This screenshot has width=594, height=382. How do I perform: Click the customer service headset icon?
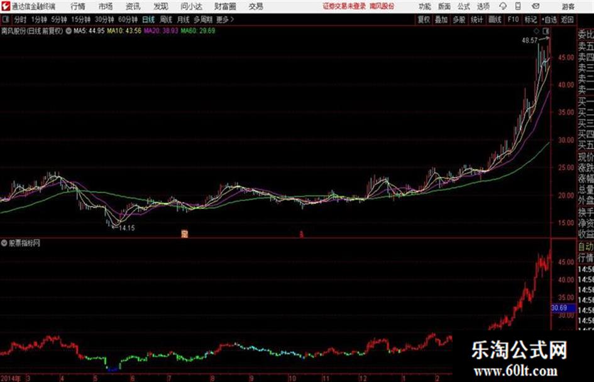coord(503,6)
